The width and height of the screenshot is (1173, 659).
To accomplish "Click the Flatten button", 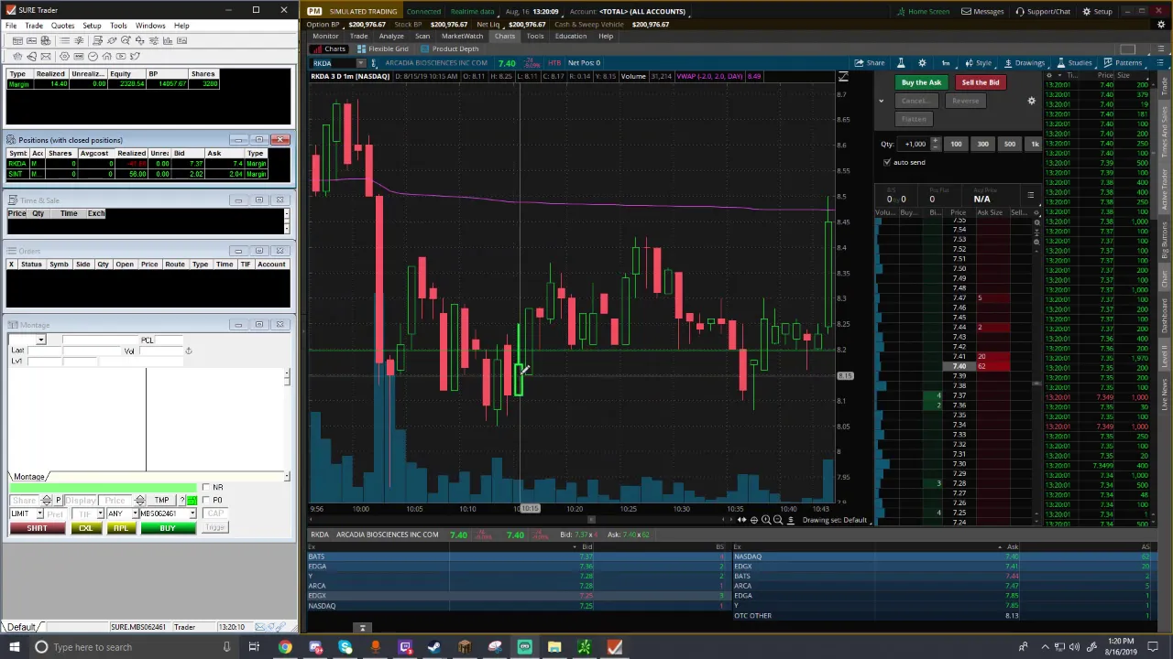I will point(914,119).
